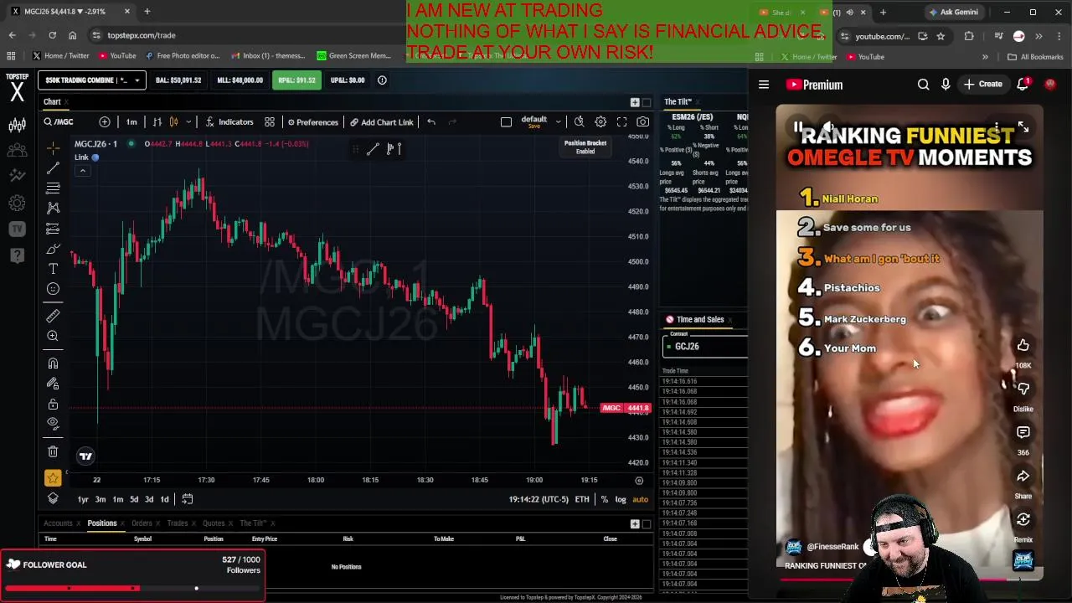
Task: Collapse the indicator legend chevron
Action: [x=82, y=171]
